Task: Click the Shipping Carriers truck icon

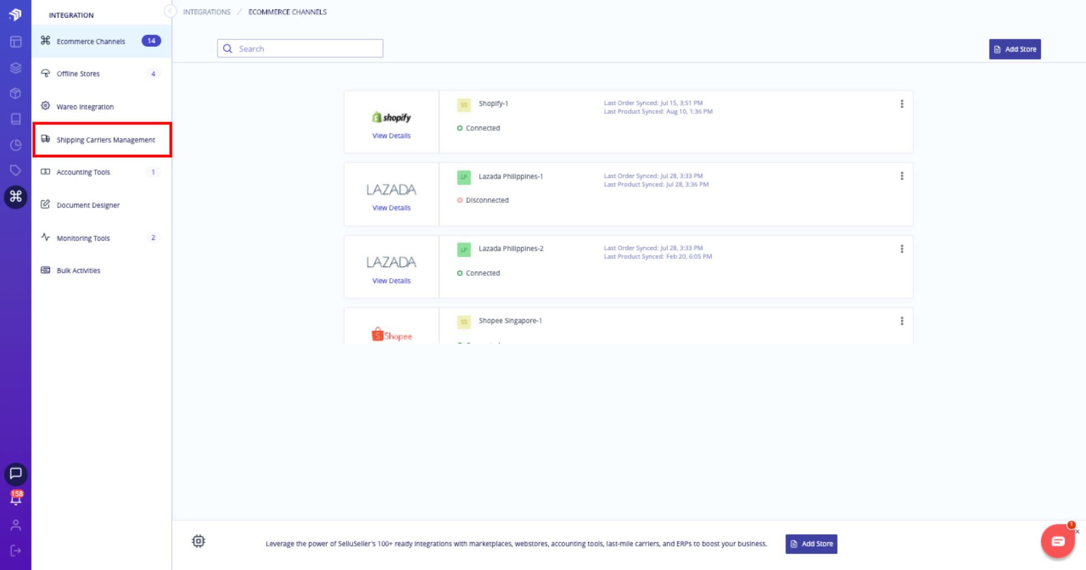Action: point(45,139)
